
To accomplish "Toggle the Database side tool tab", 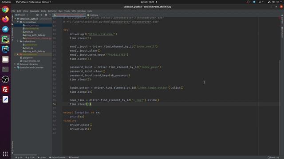I will click(282, 32).
